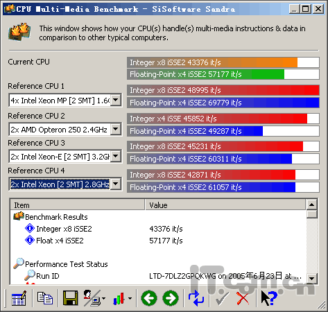Click the flame icon beside Benchmark Results

[19, 216]
